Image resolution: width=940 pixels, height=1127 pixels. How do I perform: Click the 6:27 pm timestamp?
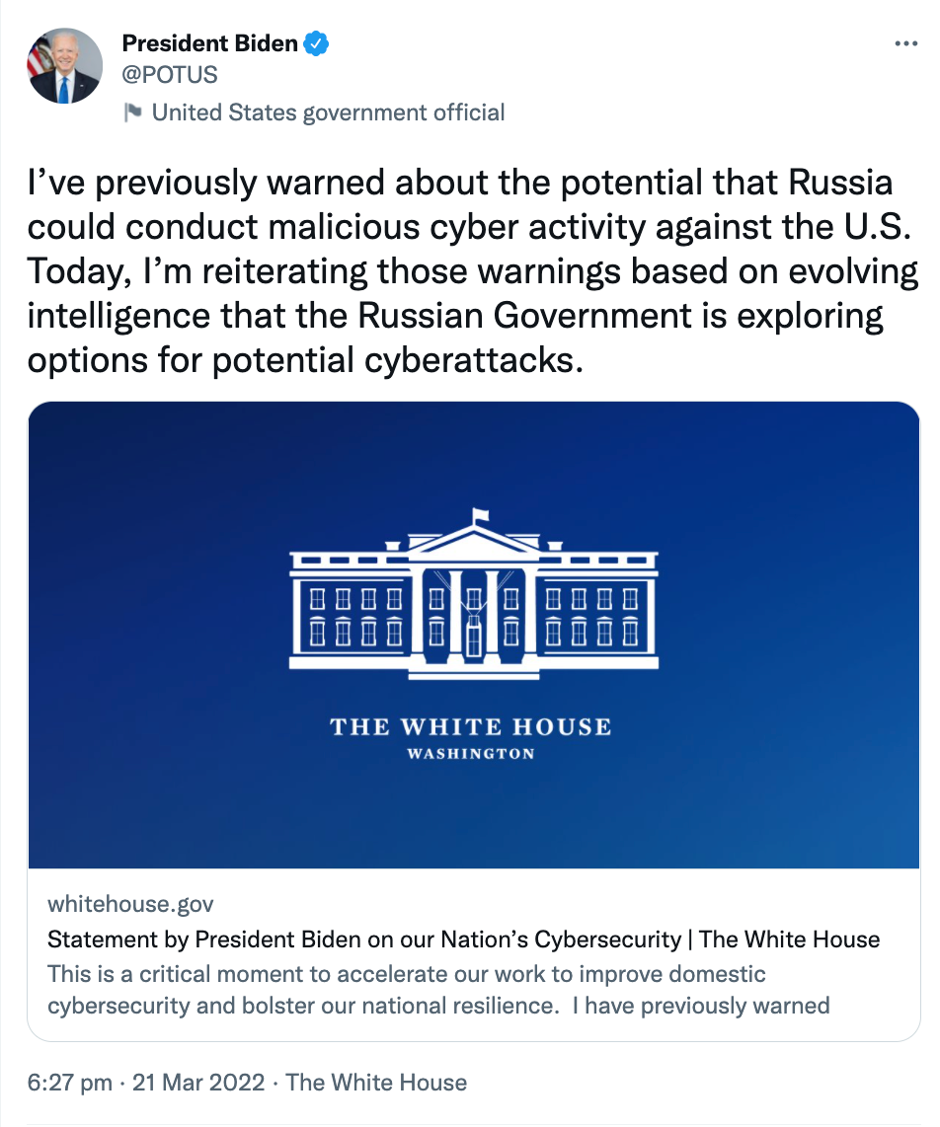point(69,1083)
